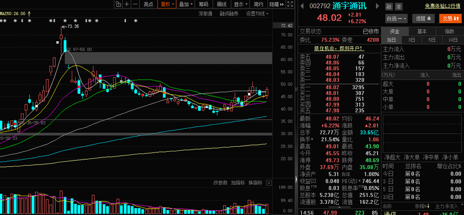This screenshot has height=215, width=464.
Task: Click the 主力流入 row label
Action: pos(393,49)
